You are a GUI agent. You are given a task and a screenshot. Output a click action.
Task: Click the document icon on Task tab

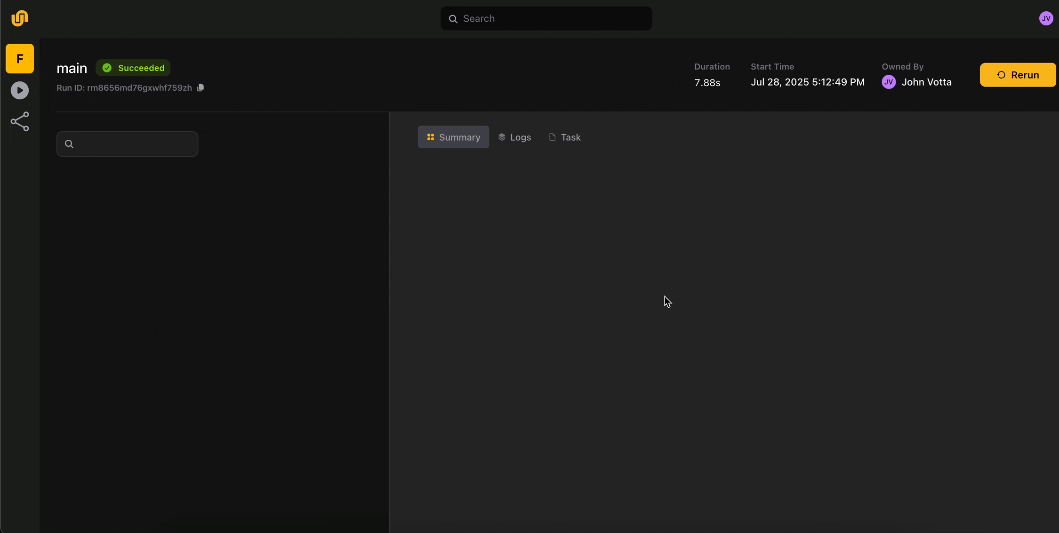552,137
